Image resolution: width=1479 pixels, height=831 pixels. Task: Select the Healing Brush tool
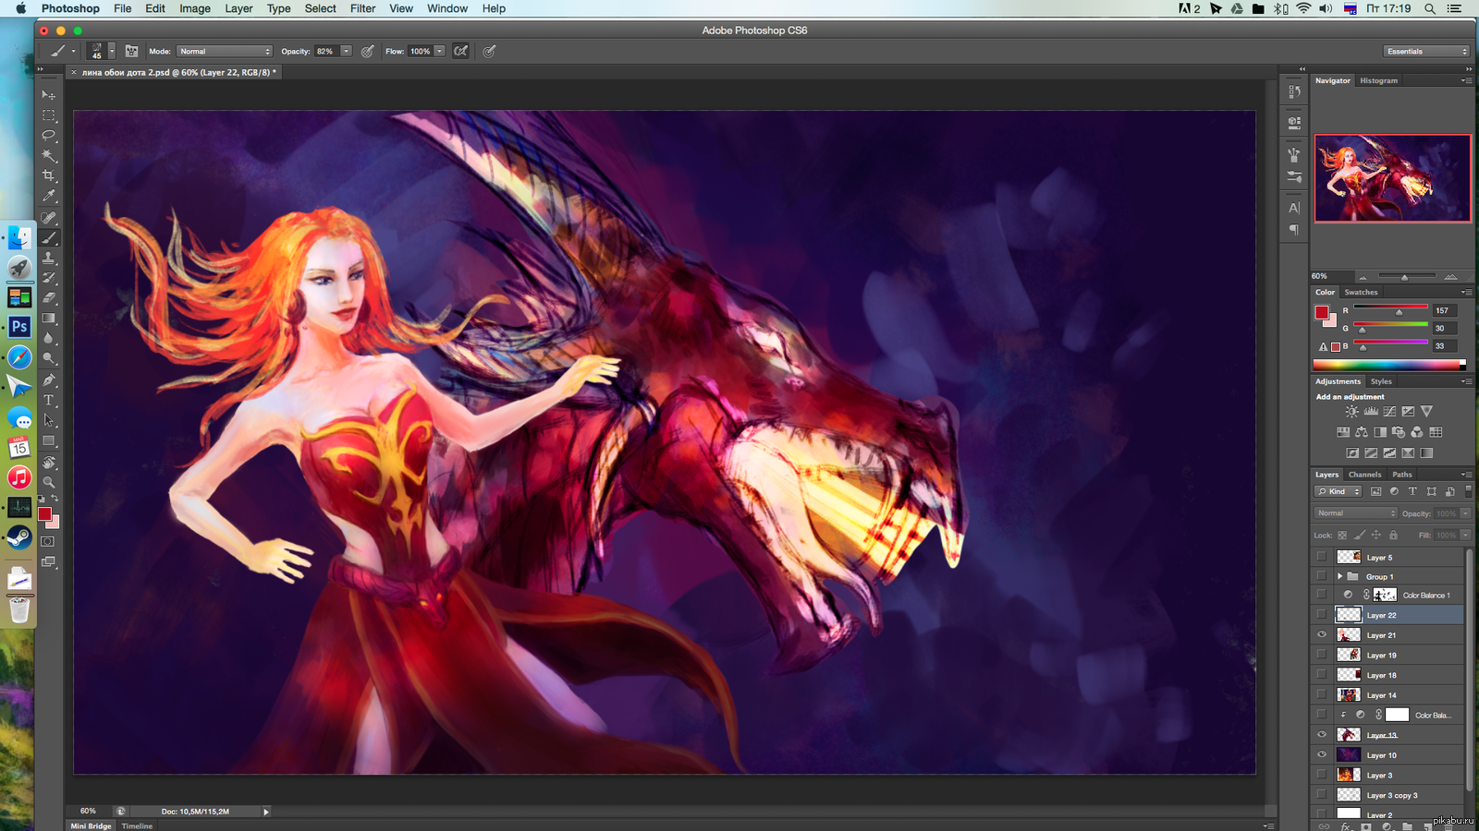[x=49, y=219]
